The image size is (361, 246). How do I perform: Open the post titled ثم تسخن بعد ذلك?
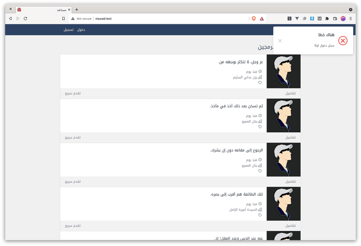point(236,106)
